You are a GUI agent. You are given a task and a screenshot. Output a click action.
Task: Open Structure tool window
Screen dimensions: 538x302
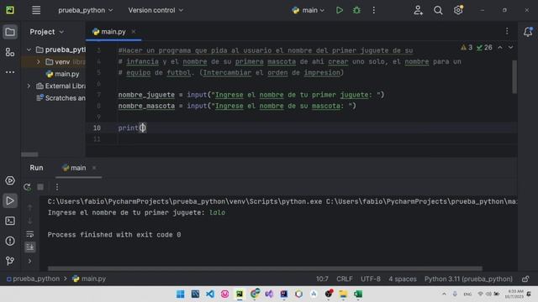coord(10,52)
